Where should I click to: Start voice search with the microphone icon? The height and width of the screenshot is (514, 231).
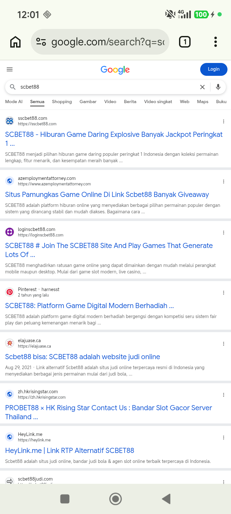218,87
